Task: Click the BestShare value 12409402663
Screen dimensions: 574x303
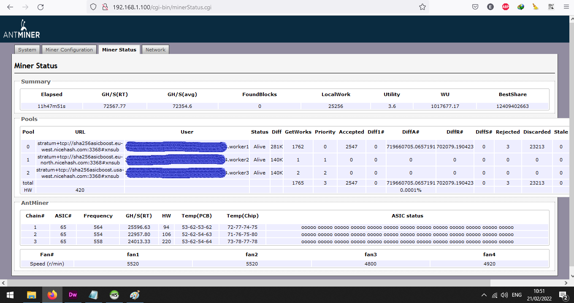Action: (512, 106)
